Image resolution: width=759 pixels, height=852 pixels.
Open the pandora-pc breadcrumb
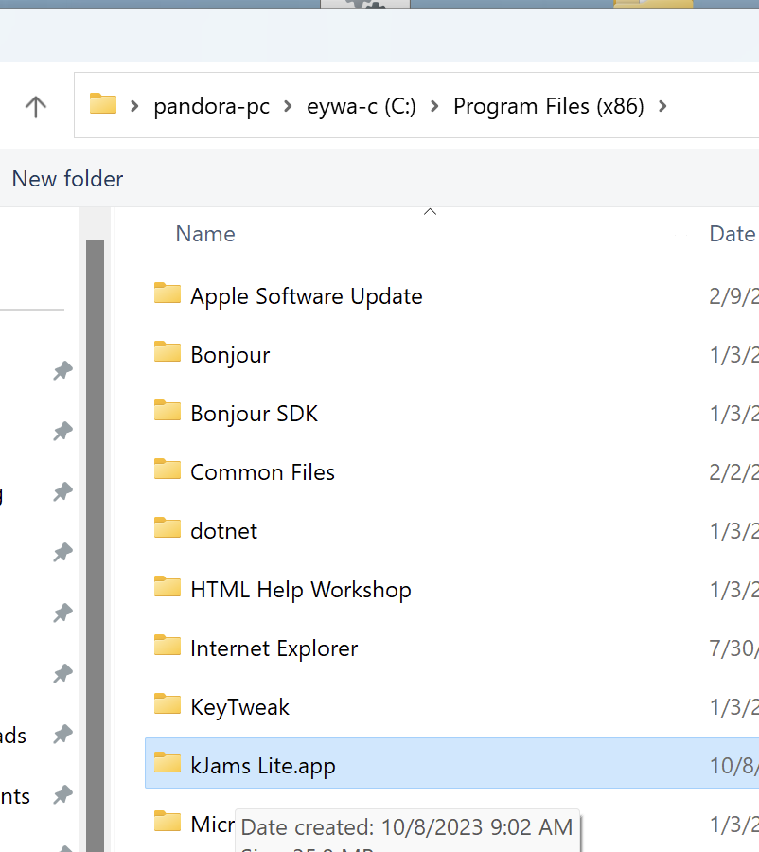[211, 106]
